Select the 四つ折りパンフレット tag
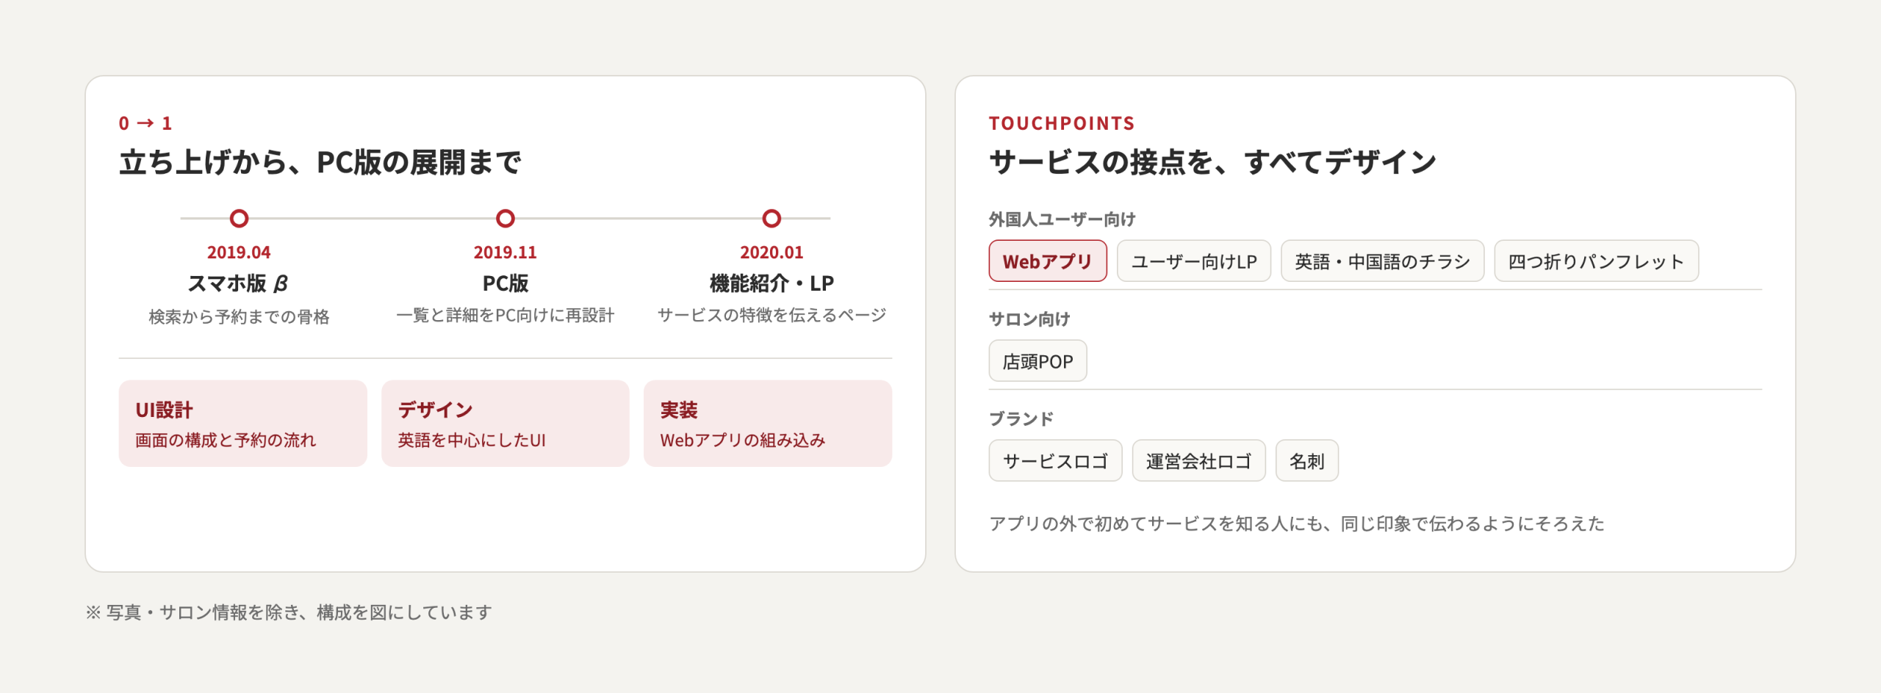The width and height of the screenshot is (1881, 693). [x=1596, y=261]
